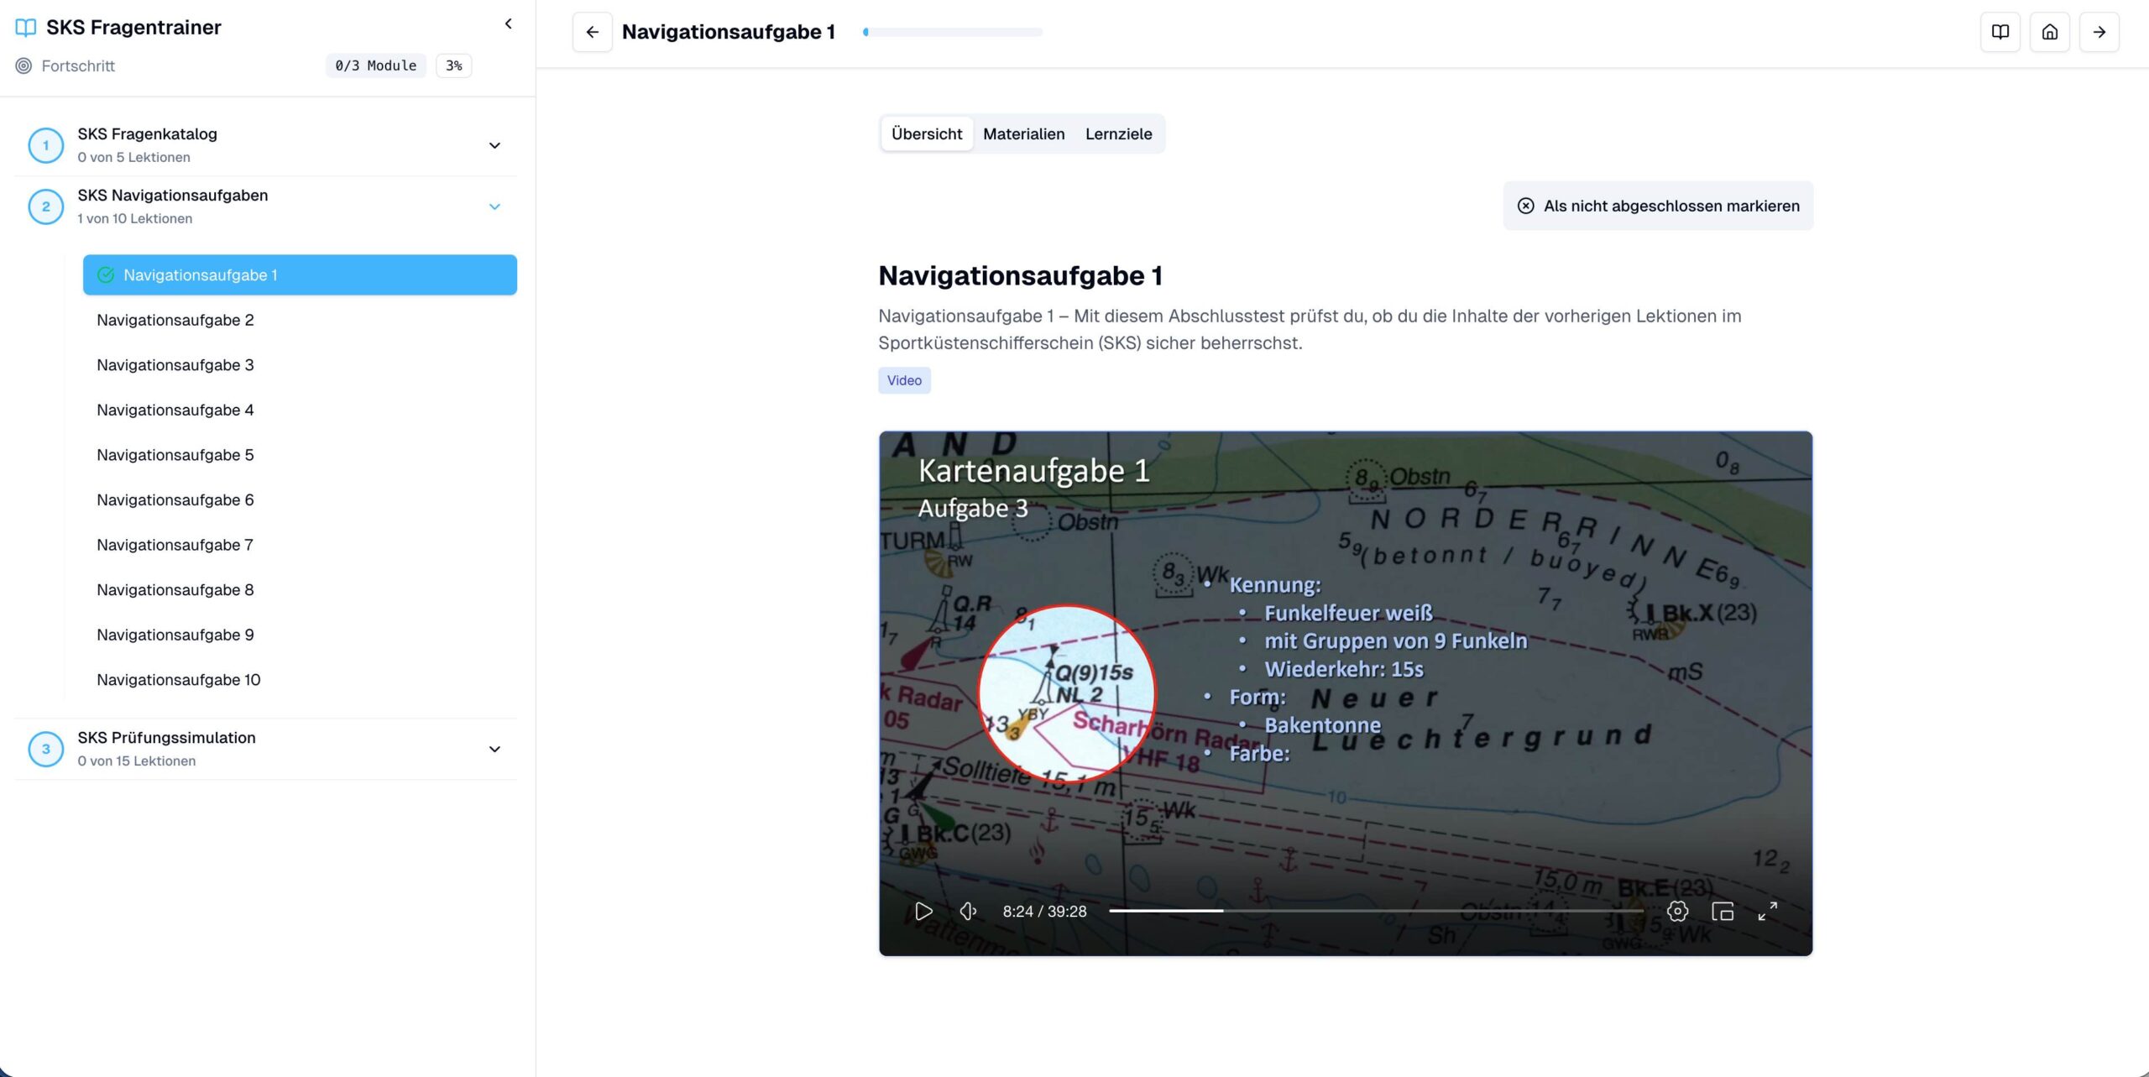
Task: Advance with the right-arrow icon top right
Action: (x=2099, y=31)
